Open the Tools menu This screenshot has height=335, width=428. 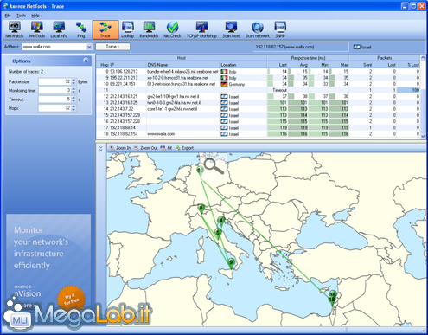(x=22, y=16)
